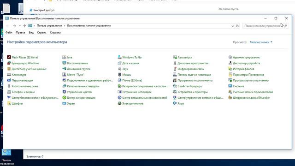The image size is (295, 166).
Task: Open the Региональные стандарты link
Action: 83,86
